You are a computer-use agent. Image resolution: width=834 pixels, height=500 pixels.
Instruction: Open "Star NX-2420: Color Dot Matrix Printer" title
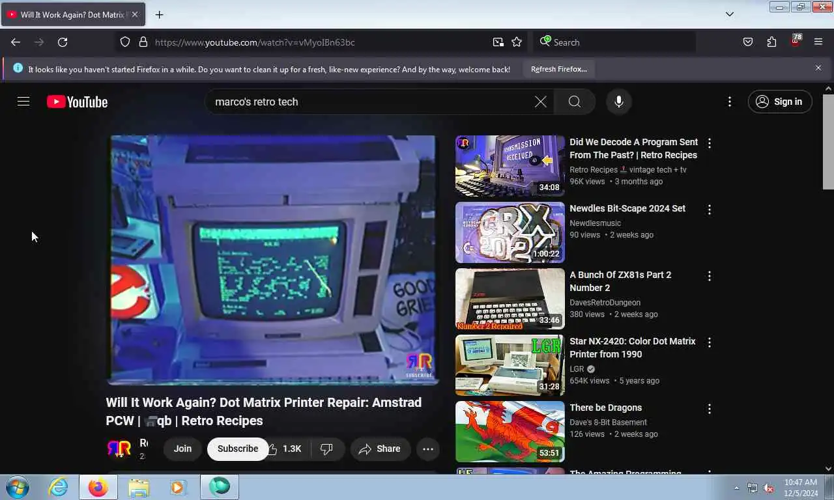(633, 348)
